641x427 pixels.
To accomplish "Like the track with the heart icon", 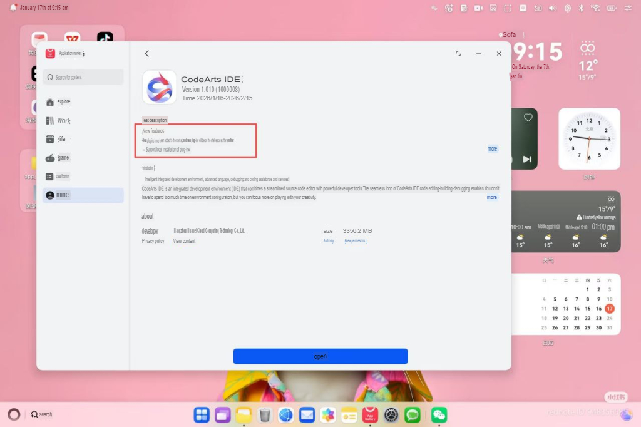I will coord(528,117).
